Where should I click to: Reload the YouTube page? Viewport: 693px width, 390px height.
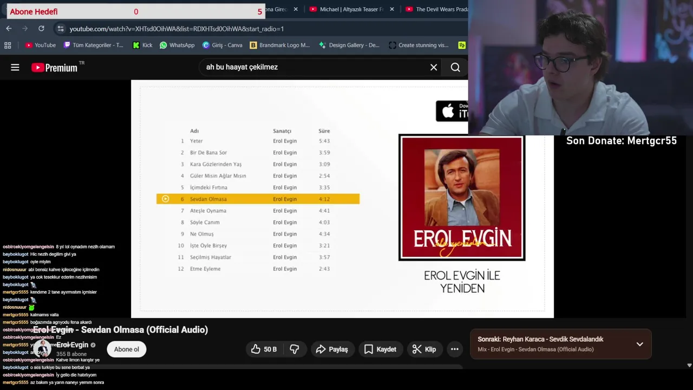pyautogui.click(x=41, y=28)
